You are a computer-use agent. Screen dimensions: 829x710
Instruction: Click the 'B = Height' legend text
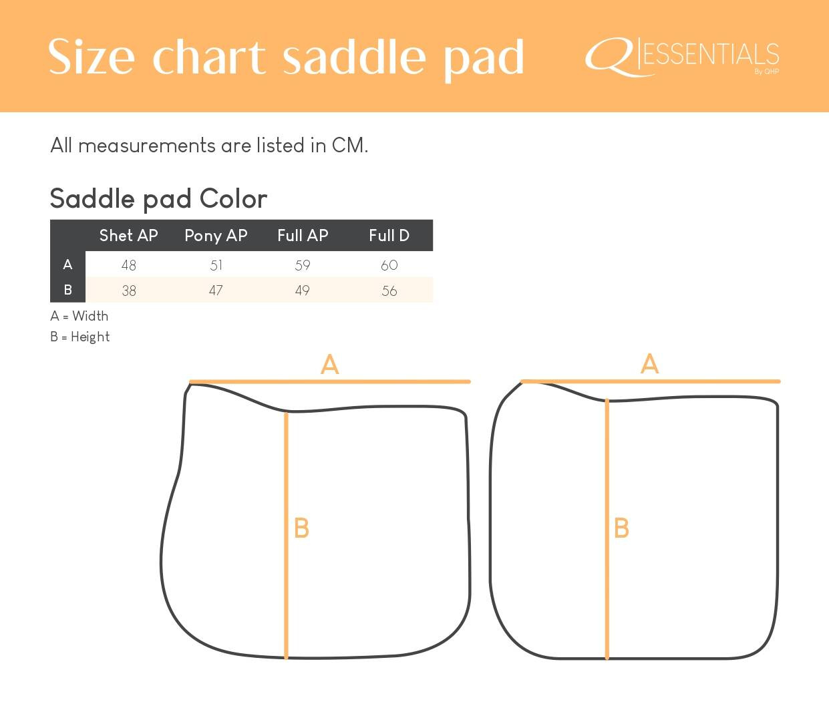coord(79,337)
